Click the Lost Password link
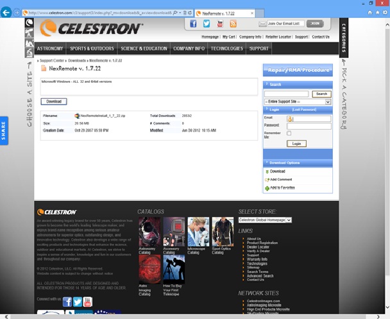390x319 pixels. (x=304, y=110)
